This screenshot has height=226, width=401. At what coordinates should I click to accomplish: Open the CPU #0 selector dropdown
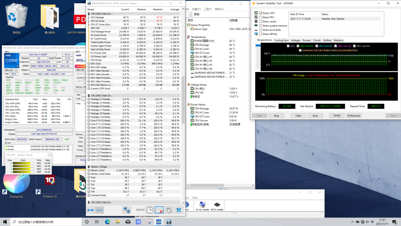pyautogui.click(x=11, y=70)
